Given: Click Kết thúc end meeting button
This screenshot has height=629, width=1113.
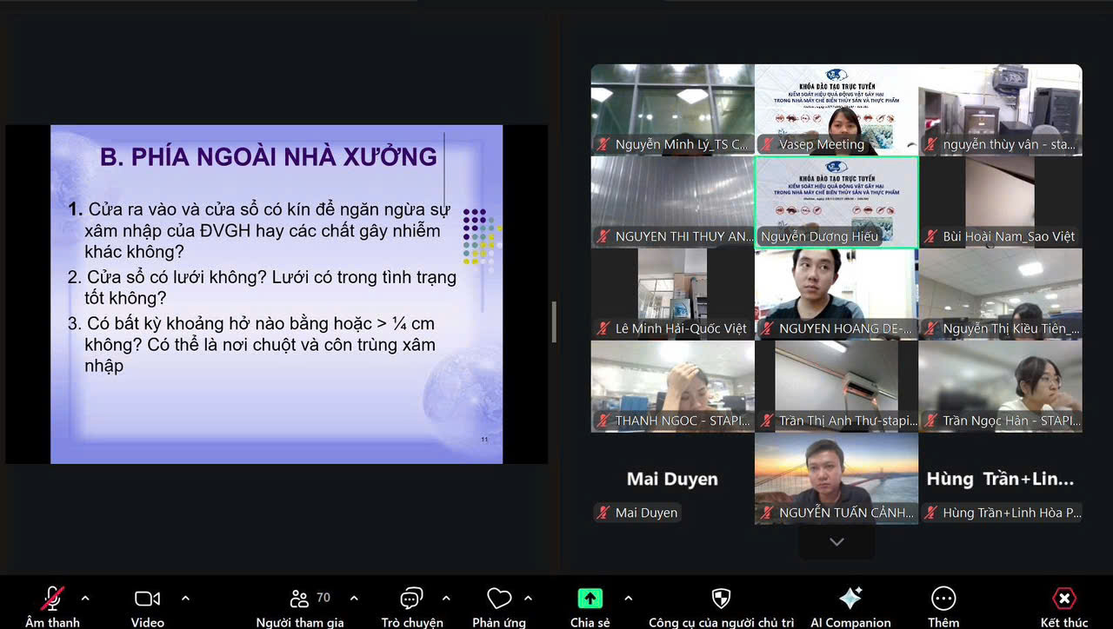Looking at the screenshot, I should [1063, 599].
